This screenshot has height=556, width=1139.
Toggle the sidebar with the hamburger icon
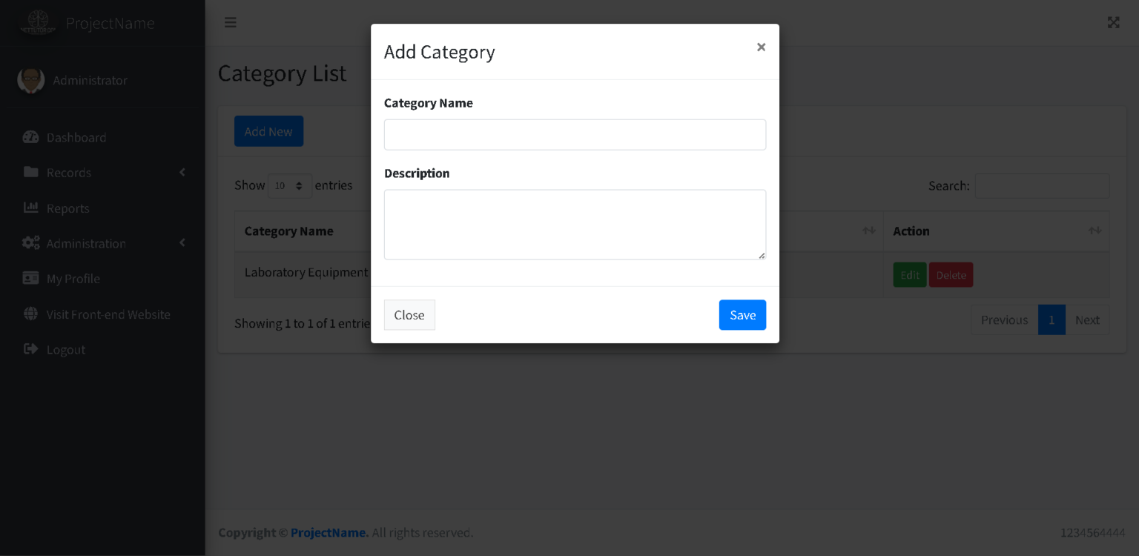tap(231, 22)
